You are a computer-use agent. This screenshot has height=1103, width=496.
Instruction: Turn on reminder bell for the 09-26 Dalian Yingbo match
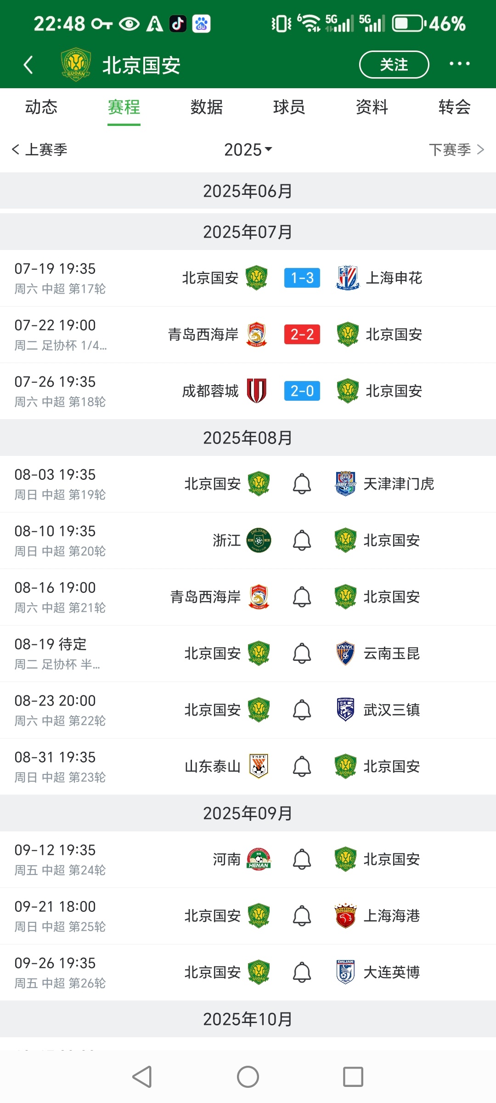click(302, 972)
